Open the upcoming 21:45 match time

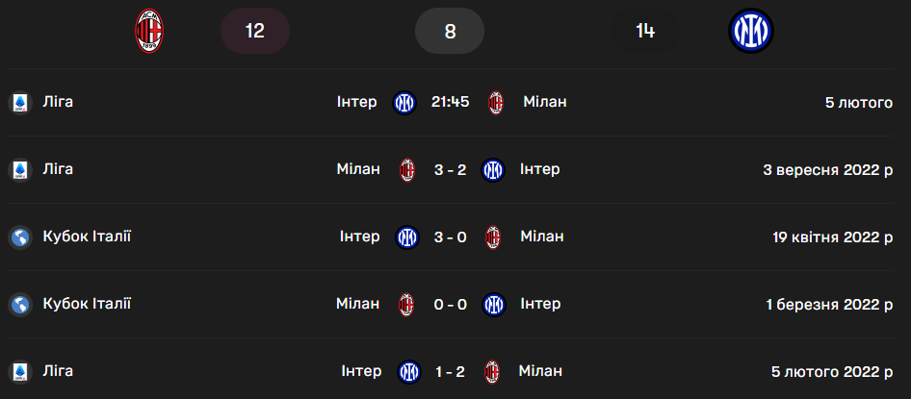point(451,102)
